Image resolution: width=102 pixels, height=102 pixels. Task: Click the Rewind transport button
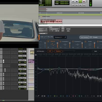tap(77, 5)
